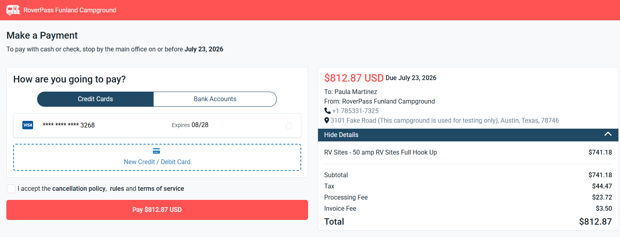
Task: Switch to the Bank Accounts tab
Action: [215, 99]
